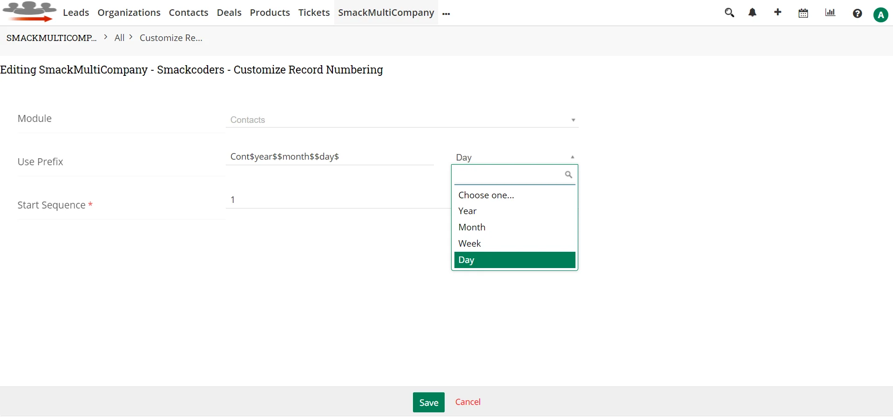Screen dimensions: 893x417
Task: Open Tickets module
Action: pyautogui.click(x=314, y=13)
